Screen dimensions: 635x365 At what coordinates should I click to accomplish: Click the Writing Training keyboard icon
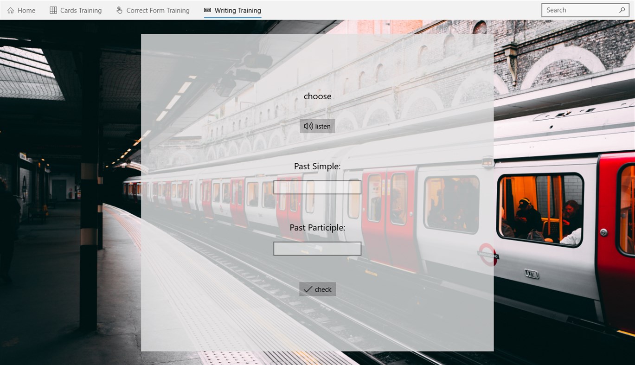pyautogui.click(x=207, y=10)
